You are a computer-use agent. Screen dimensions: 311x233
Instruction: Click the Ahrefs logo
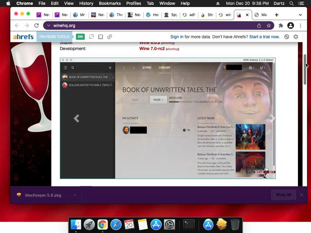point(23,37)
